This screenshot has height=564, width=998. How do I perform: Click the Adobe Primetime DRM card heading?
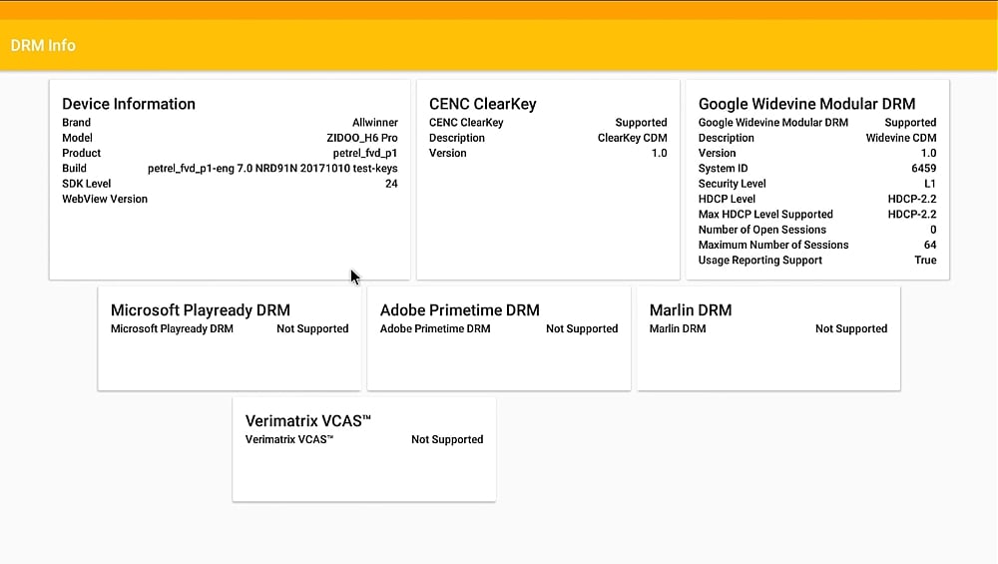point(459,310)
